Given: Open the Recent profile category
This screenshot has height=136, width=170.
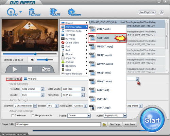Looking at the screenshot, I should coord(74,23).
